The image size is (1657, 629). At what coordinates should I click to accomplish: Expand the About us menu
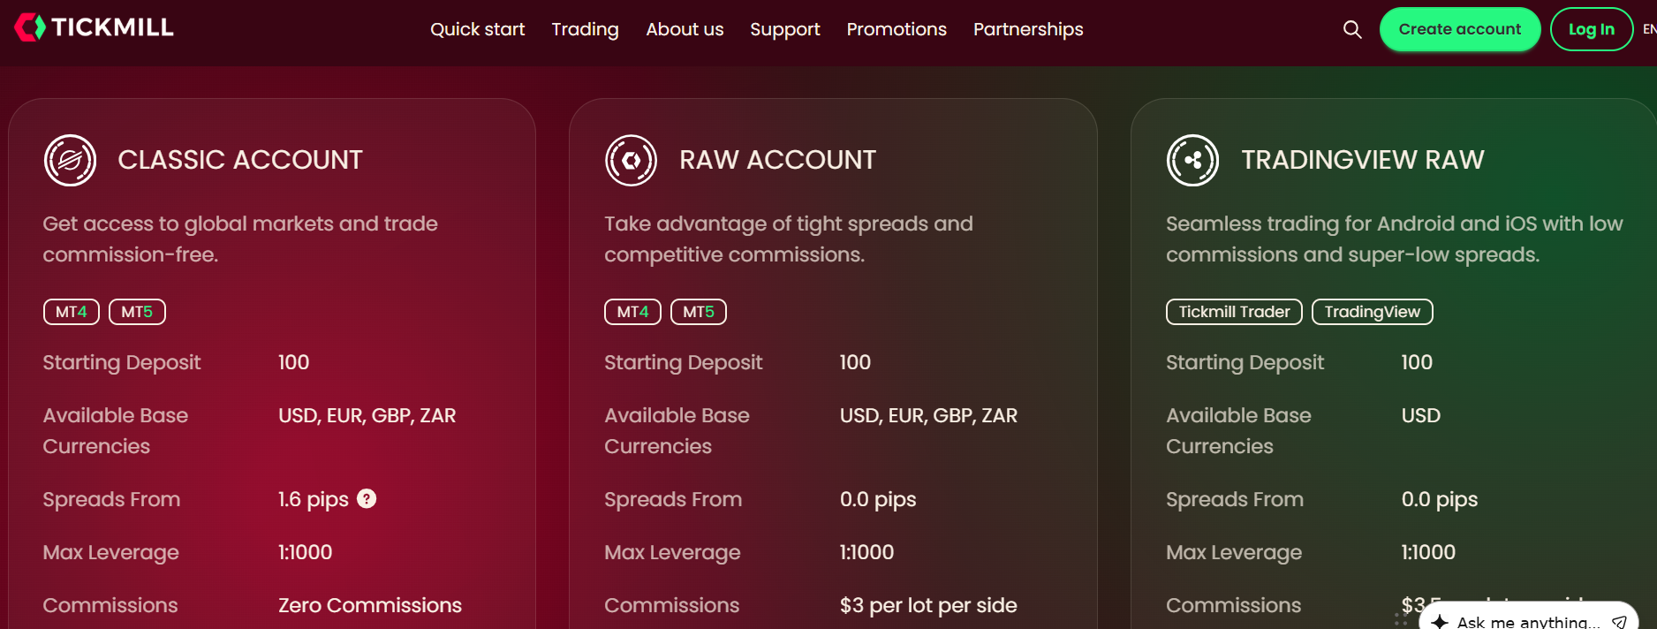685,29
